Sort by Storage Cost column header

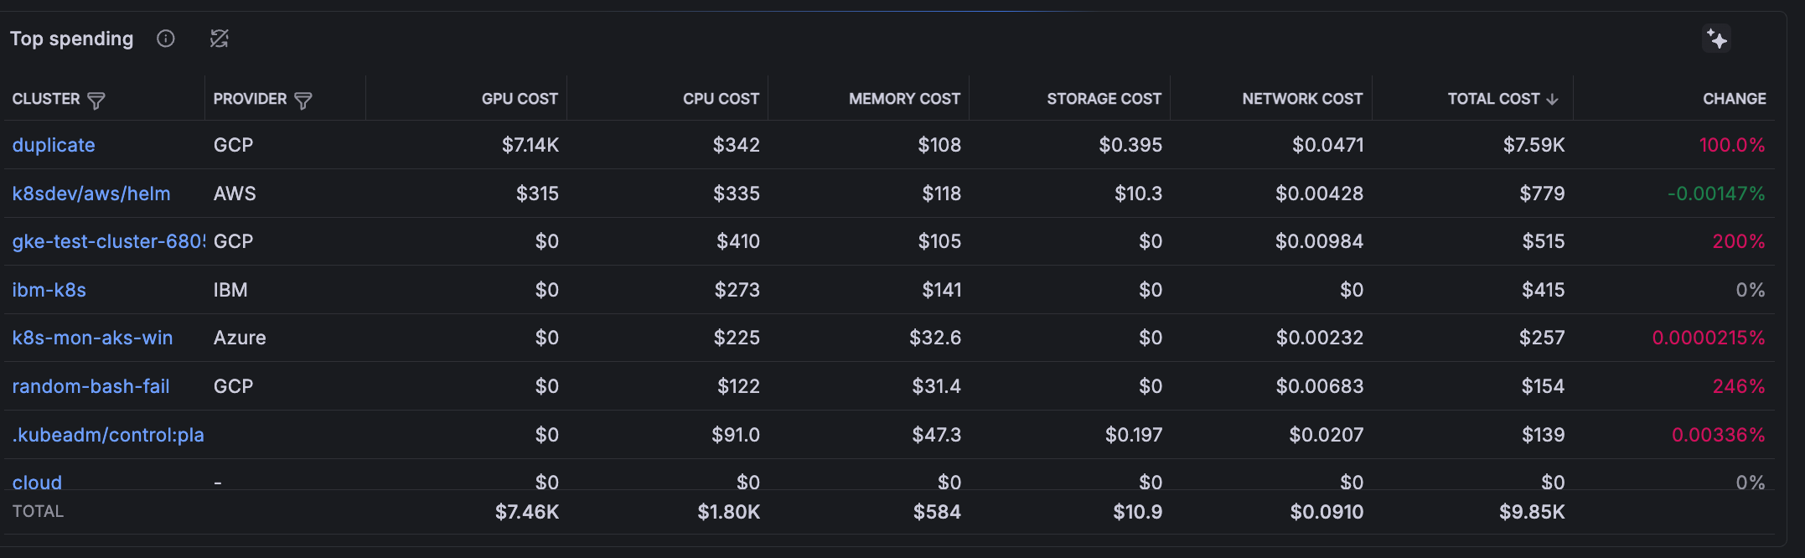(x=1104, y=99)
